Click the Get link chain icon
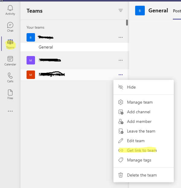 click(121, 150)
